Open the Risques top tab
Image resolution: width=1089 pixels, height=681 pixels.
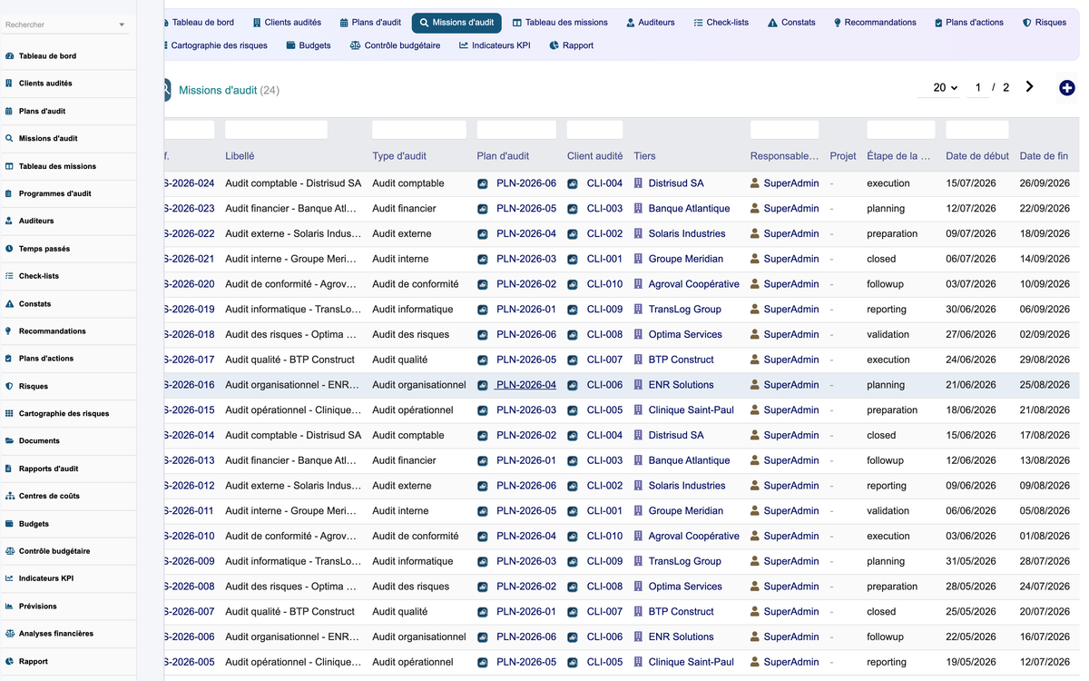1045,22
